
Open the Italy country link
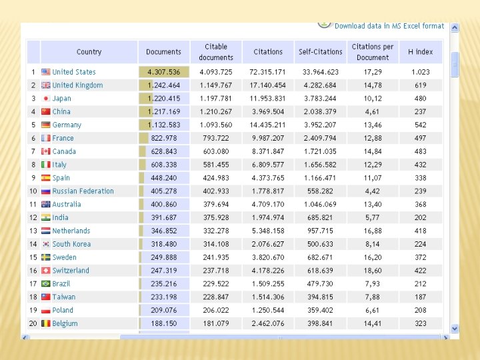pos(59,165)
